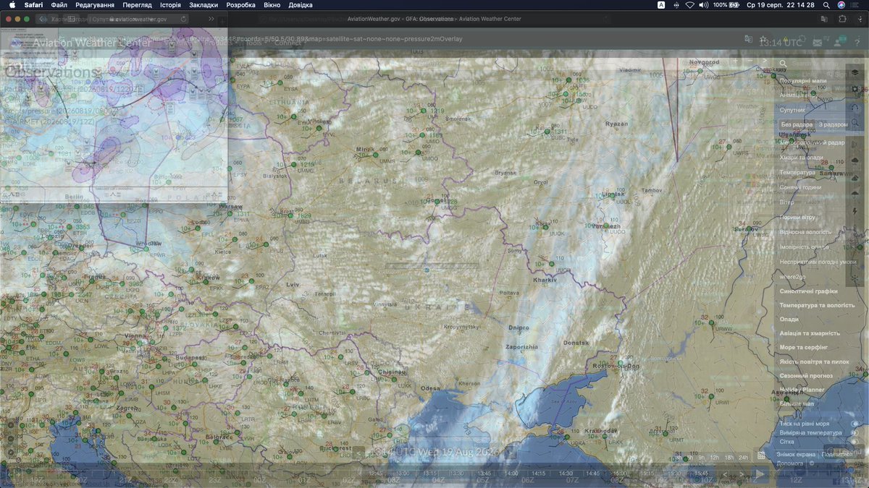Open the Файл menu
Image resolution: width=869 pixels, height=488 pixels.
59,5
